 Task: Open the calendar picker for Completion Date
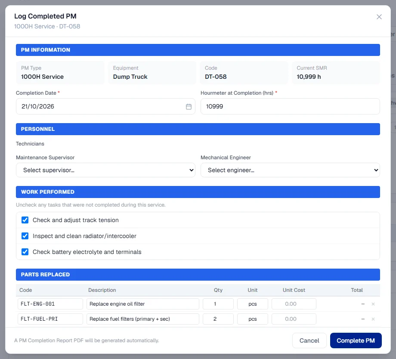[x=189, y=107]
